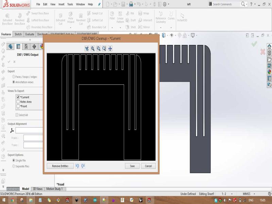Cancel DXF/DWG Output with the X icon

[14, 62]
